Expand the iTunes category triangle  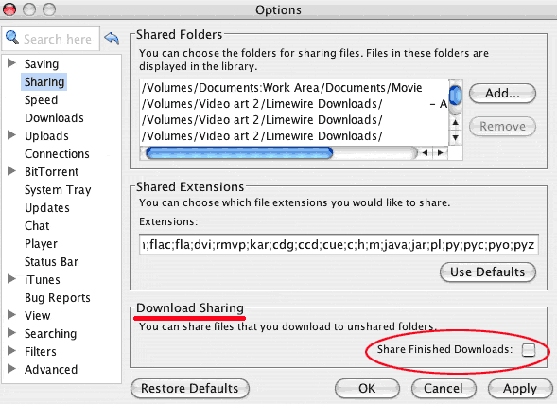click(11, 279)
